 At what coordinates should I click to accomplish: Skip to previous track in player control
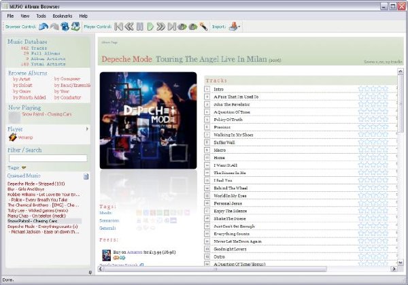coord(118,27)
